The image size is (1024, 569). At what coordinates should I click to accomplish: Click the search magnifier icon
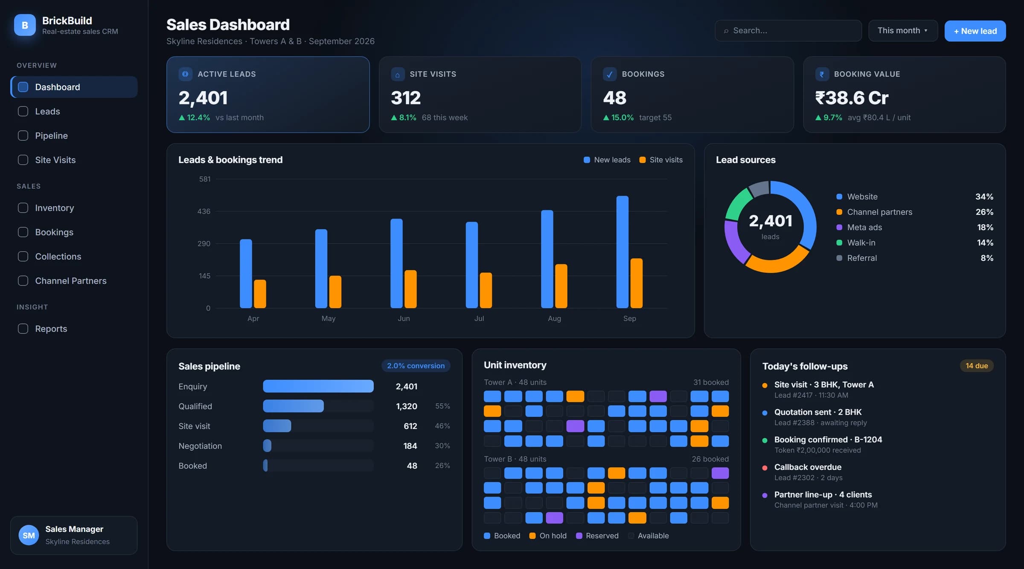pyautogui.click(x=726, y=31)
